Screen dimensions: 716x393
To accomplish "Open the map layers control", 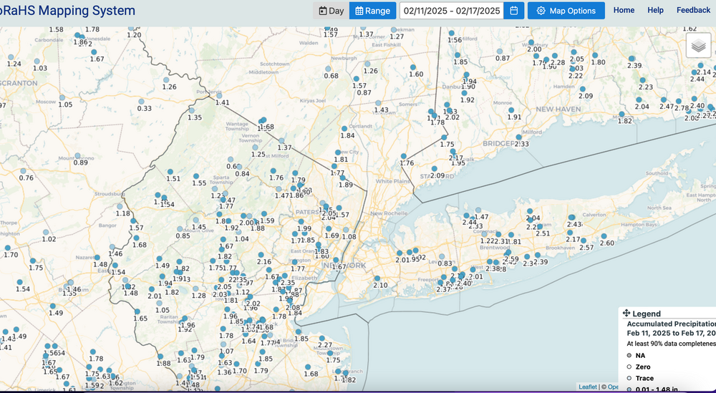I will pyautogui.click(x=698, y=45).
